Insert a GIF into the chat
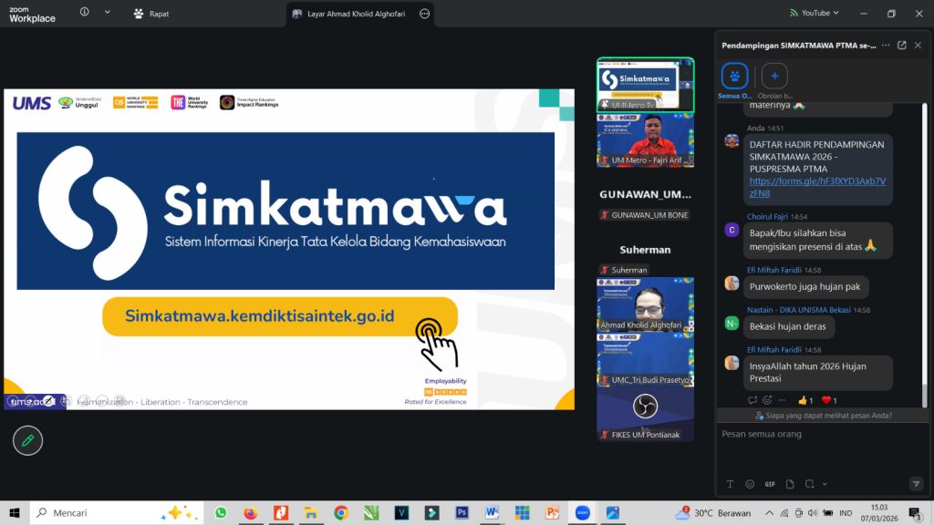 tap(770, 484)
